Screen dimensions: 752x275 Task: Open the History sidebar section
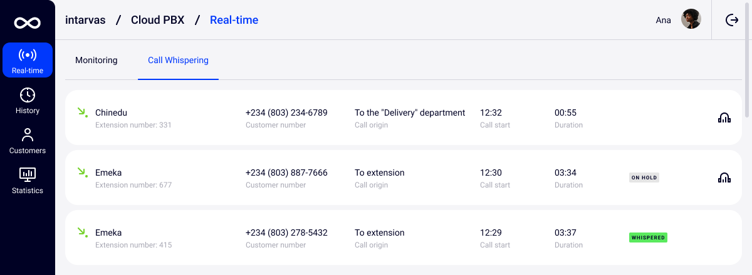pos(28,101)
